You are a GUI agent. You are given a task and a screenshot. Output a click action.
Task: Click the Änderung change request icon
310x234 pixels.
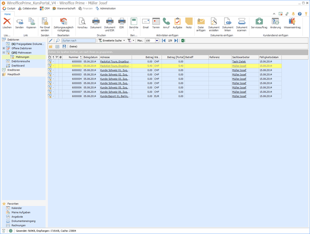click(275, 21)
